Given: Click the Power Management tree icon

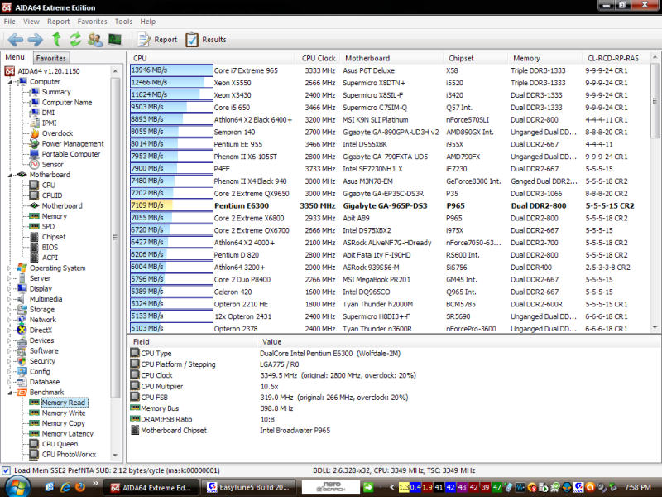Looking at the screenshot, I should (x=35, y=143).
